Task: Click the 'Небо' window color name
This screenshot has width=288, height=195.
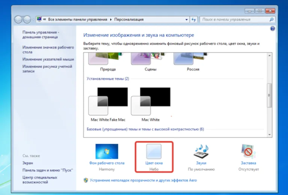Action: (154, 169)
